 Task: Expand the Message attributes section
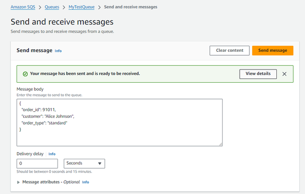[19, 182]
